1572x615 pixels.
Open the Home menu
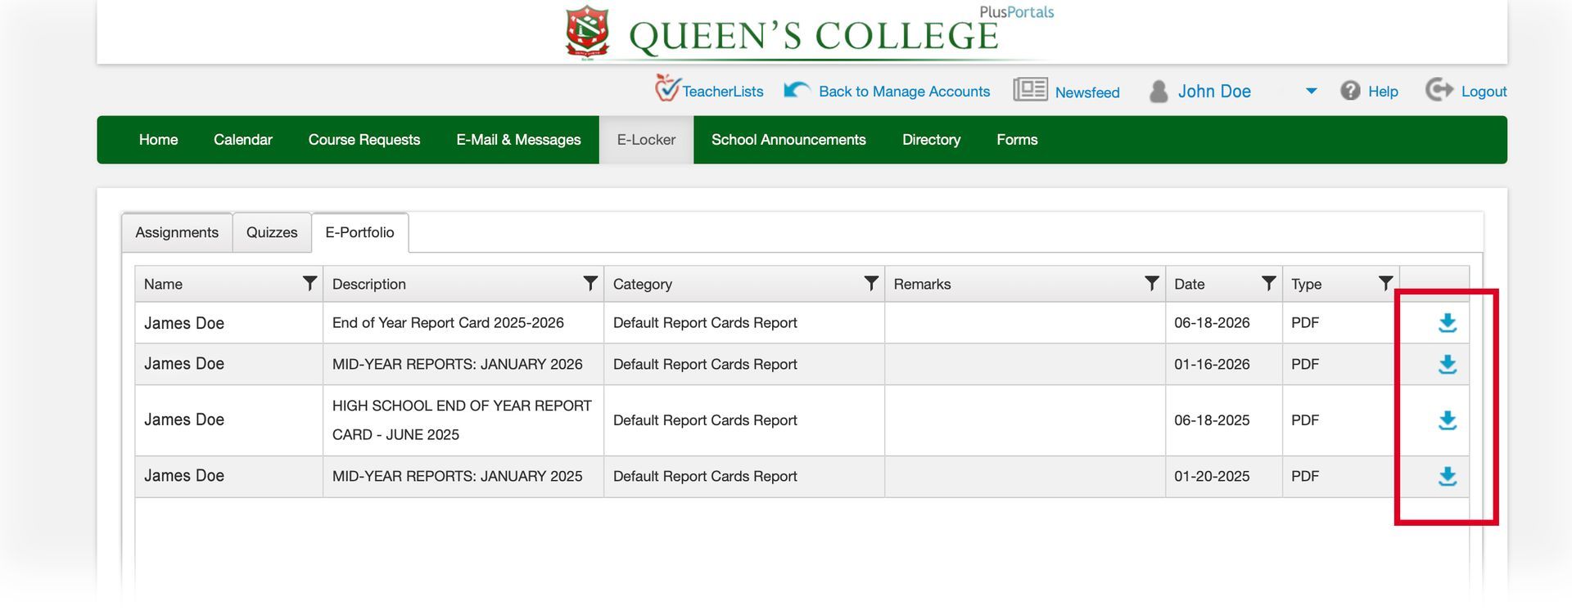tap(158, 140)
